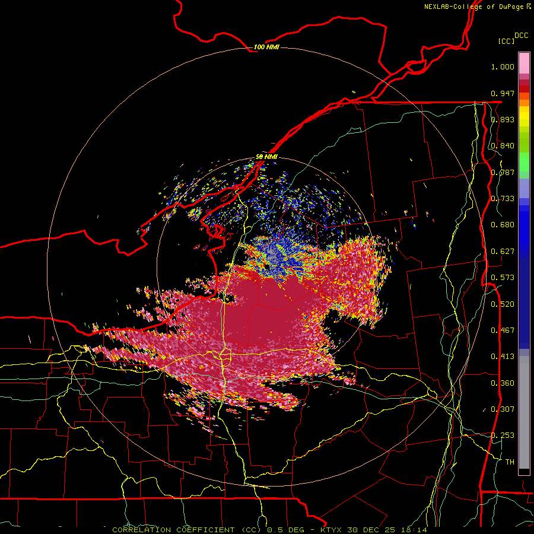Image resolution: width=534 pixels, height=534 pixels.
Task: Click the CORRELATION COEFFICIENT (CC) caption text
Action: [186, 530]
